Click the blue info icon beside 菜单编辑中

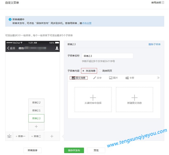coord(10,19)
